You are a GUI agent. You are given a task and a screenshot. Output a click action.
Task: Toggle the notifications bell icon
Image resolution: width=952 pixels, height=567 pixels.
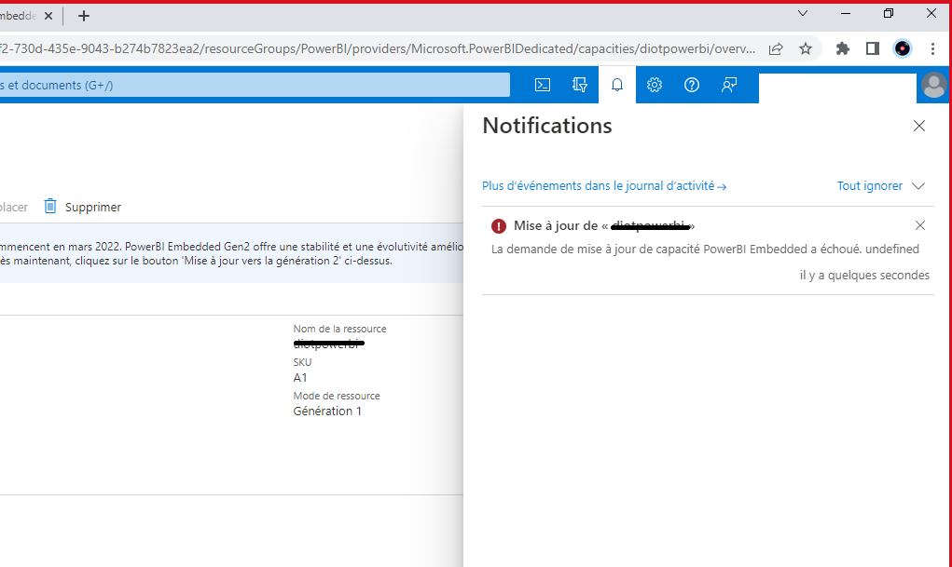617,85
